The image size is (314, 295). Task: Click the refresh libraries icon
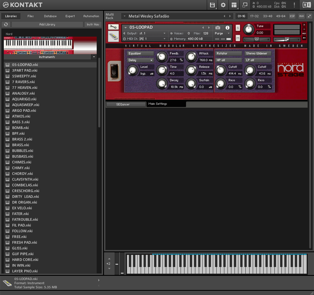[x=6, y=25]
